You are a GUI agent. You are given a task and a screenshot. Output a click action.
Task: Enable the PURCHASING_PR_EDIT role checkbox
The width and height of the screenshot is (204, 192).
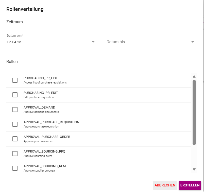pos(15,95)
